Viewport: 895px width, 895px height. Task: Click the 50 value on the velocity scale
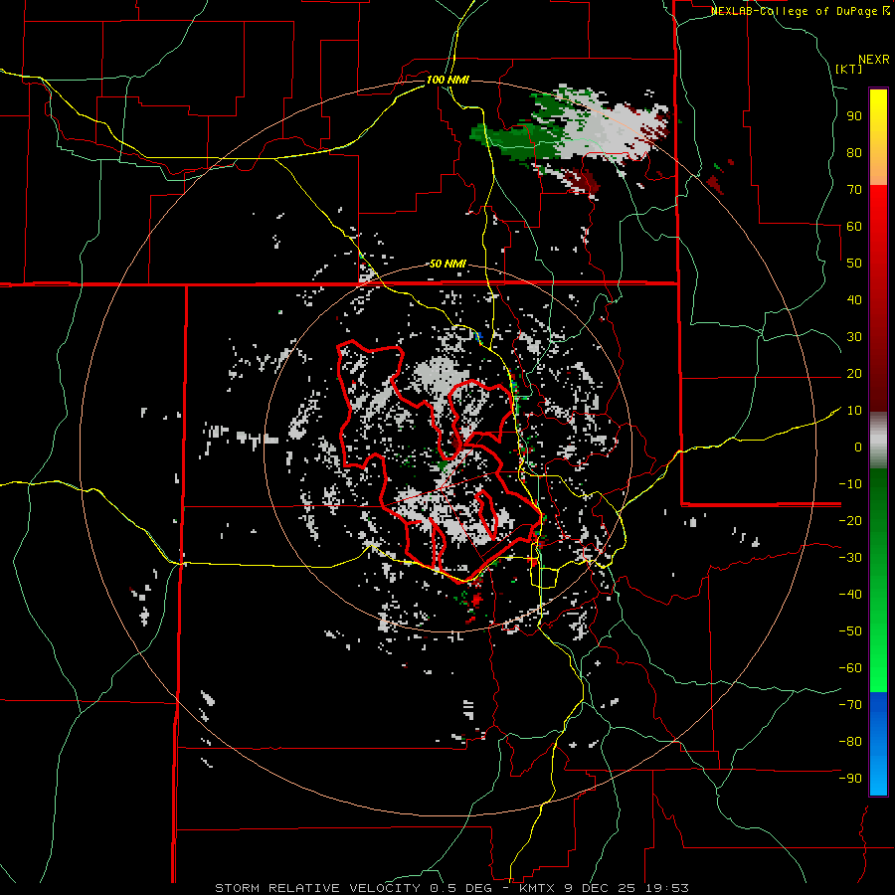click(x=854, y=264)
